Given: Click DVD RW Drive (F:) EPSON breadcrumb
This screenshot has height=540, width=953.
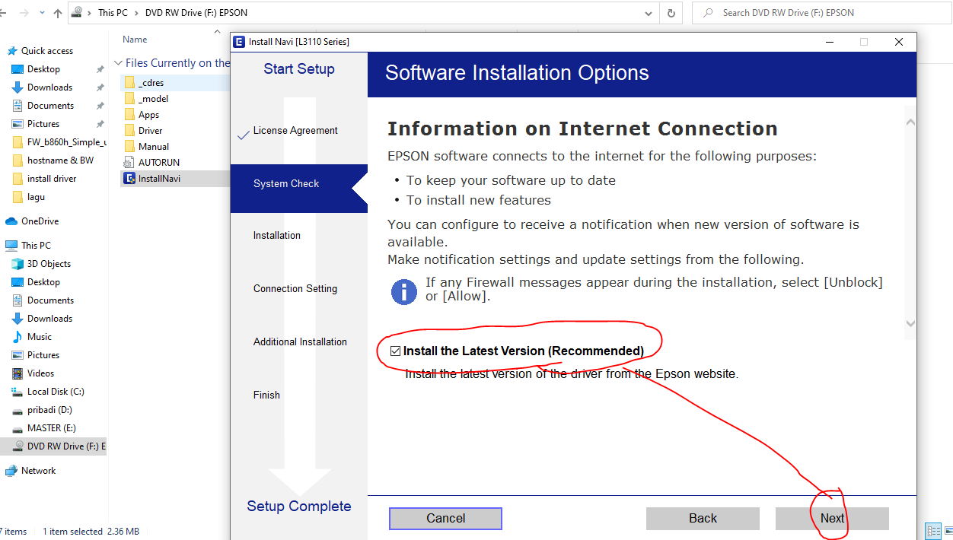Looking at the screenshot, I should [x=196, y=13].
